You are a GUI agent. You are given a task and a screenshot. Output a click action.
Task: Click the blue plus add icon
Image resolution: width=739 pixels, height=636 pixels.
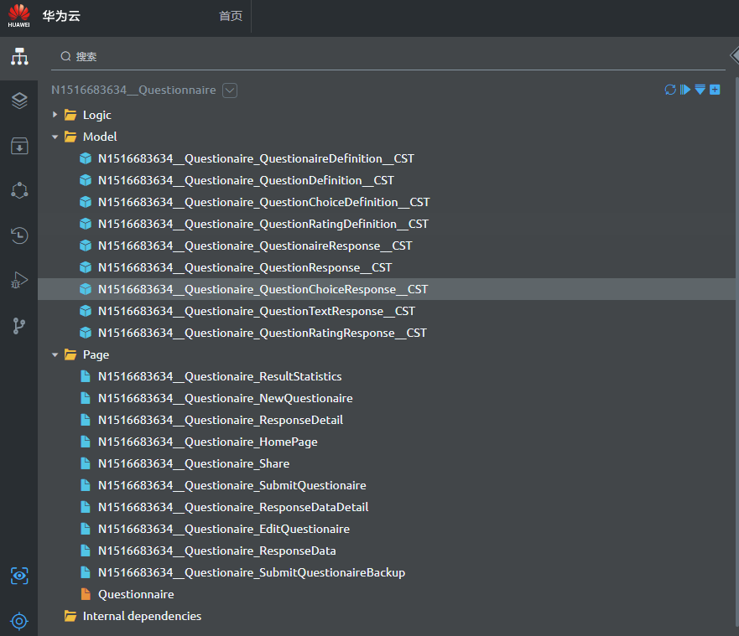click(x=715, y=90)
